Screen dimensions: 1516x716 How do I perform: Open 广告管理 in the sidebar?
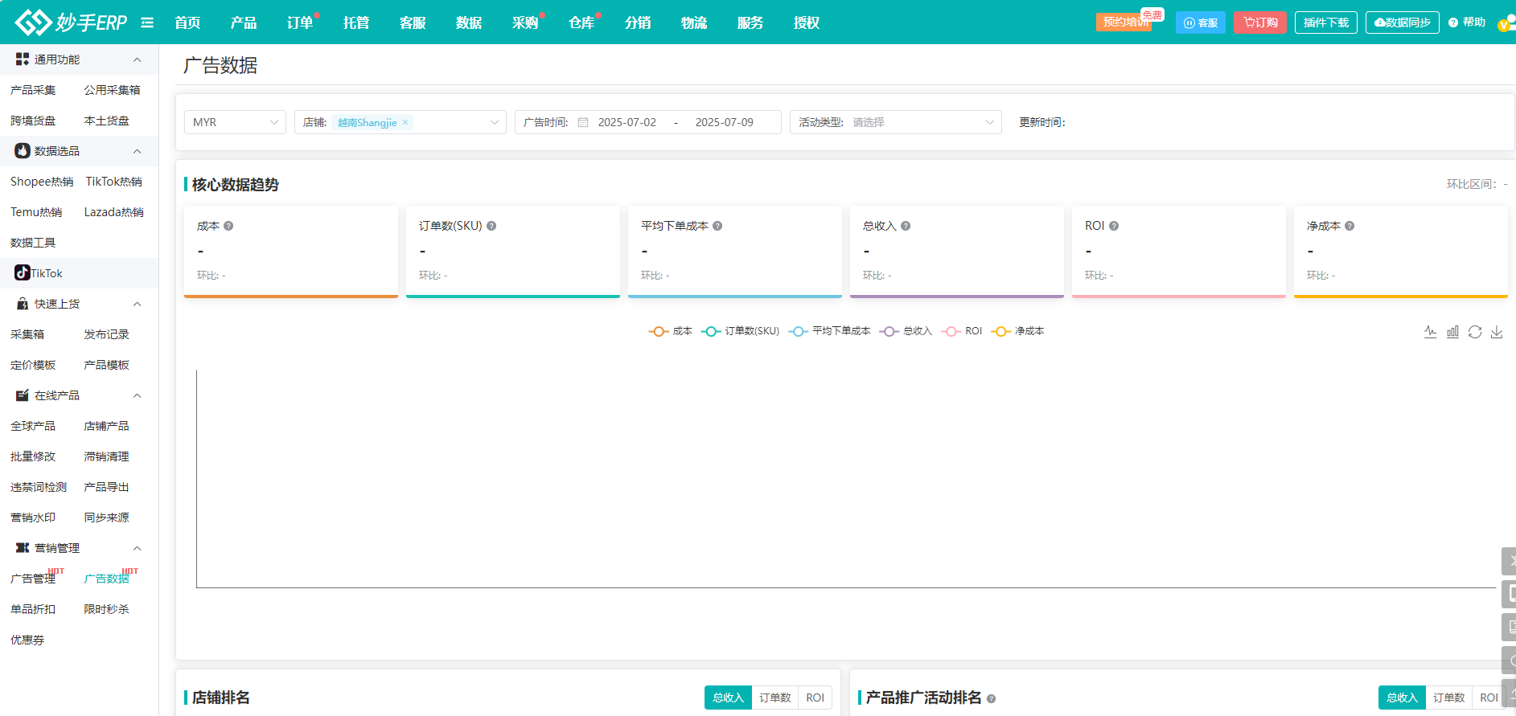point(33,579)
